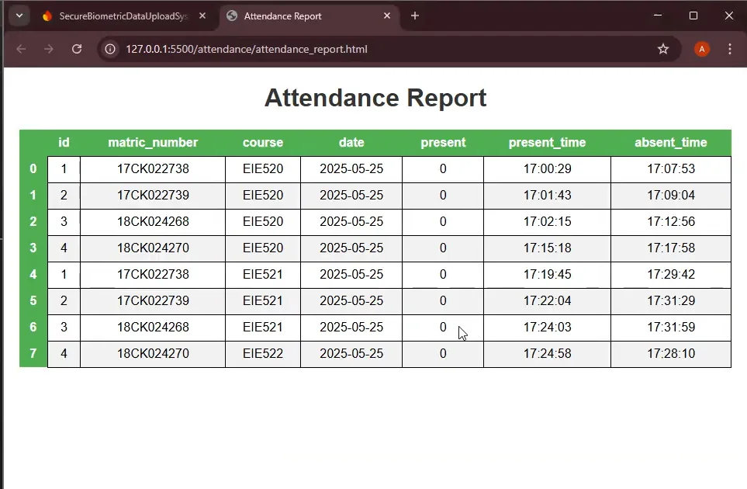The image size is (747, 489).
Task: Open a new browser tab
Action: pos(415,16)
